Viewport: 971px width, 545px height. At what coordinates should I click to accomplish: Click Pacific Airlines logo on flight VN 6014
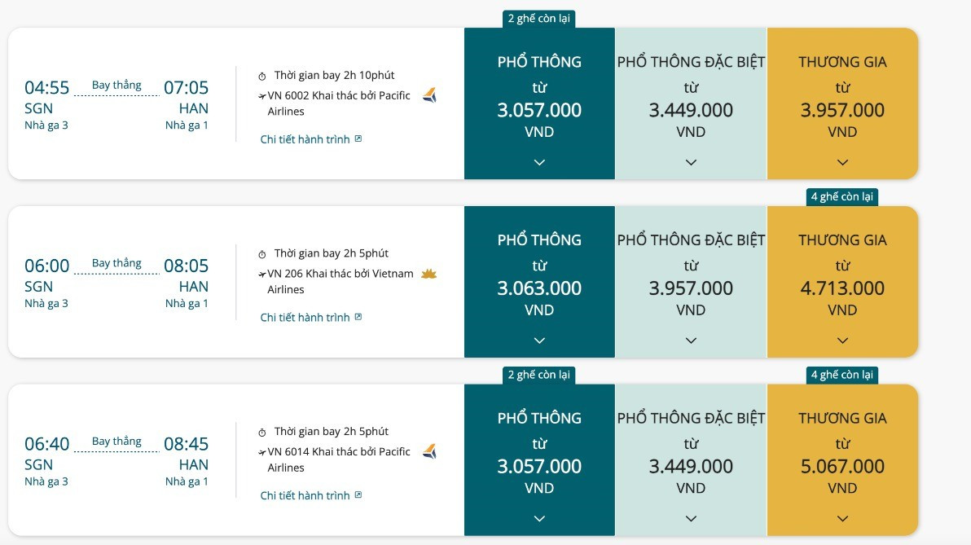tap(429, 451)
